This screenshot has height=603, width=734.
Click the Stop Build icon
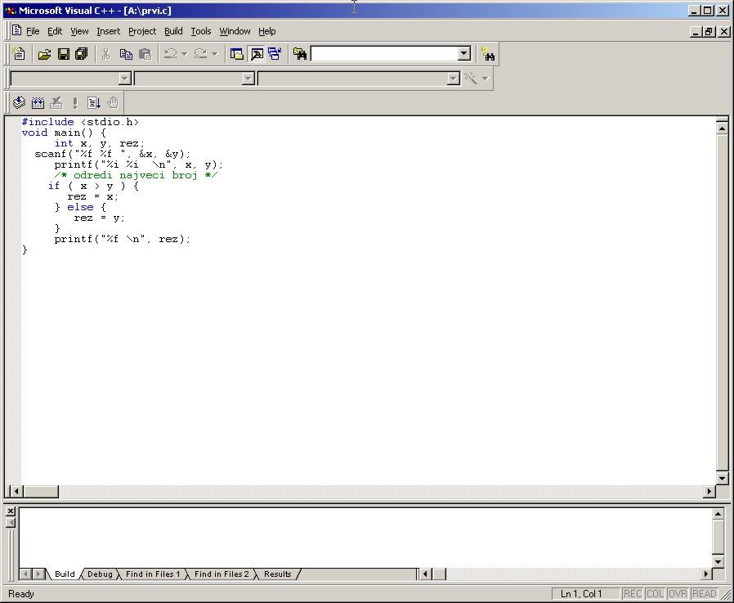(56, 102)
